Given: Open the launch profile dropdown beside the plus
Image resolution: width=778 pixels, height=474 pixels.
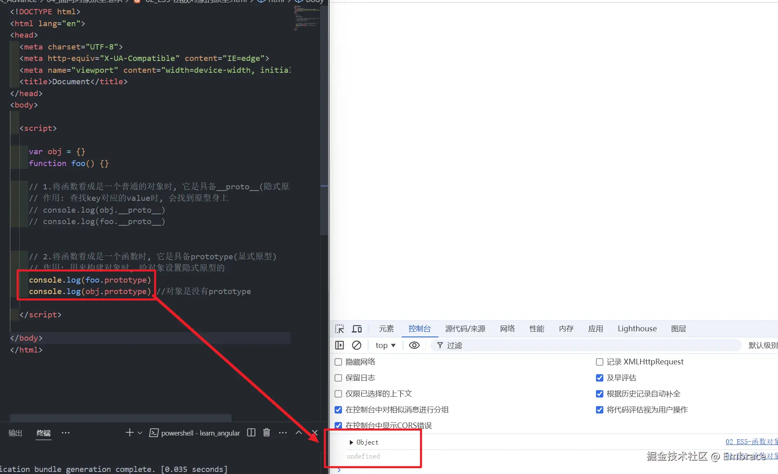Looking at the screenshot, I should [x=140, y=433].
